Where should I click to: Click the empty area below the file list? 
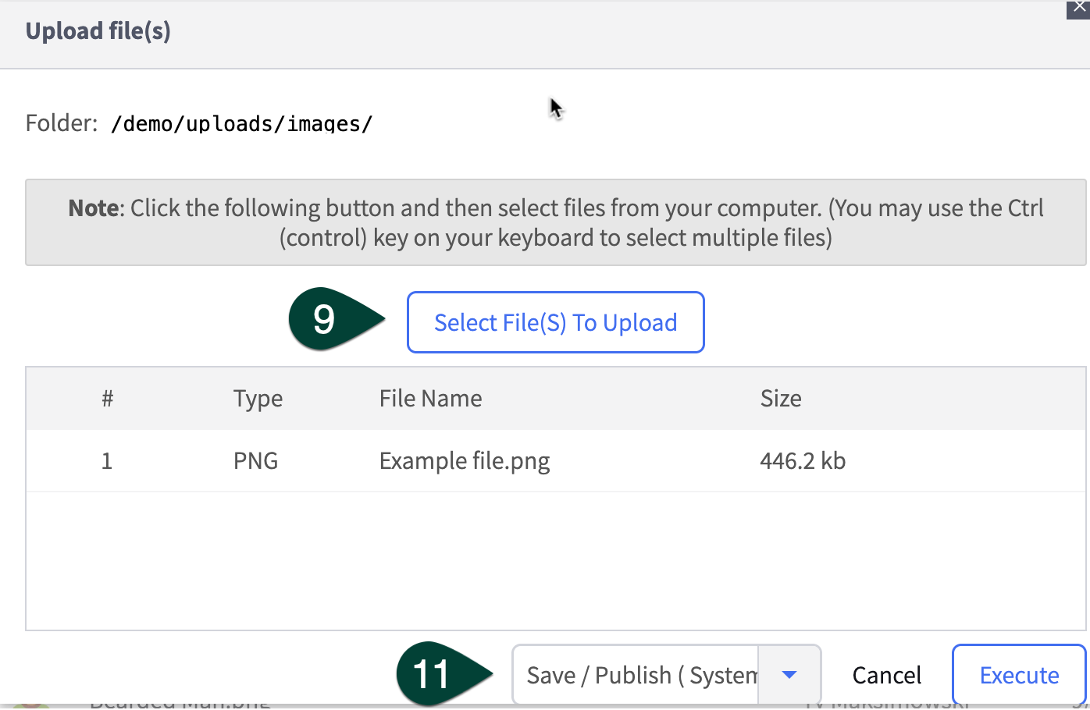555,560
